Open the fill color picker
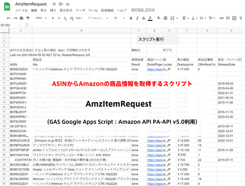Viewport: 245px width, 186px height. pyautogui.click(x=159, y=18)
